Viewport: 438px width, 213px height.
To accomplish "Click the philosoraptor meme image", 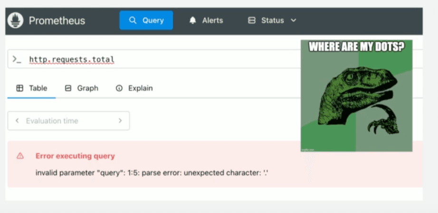I will (356, 96).
